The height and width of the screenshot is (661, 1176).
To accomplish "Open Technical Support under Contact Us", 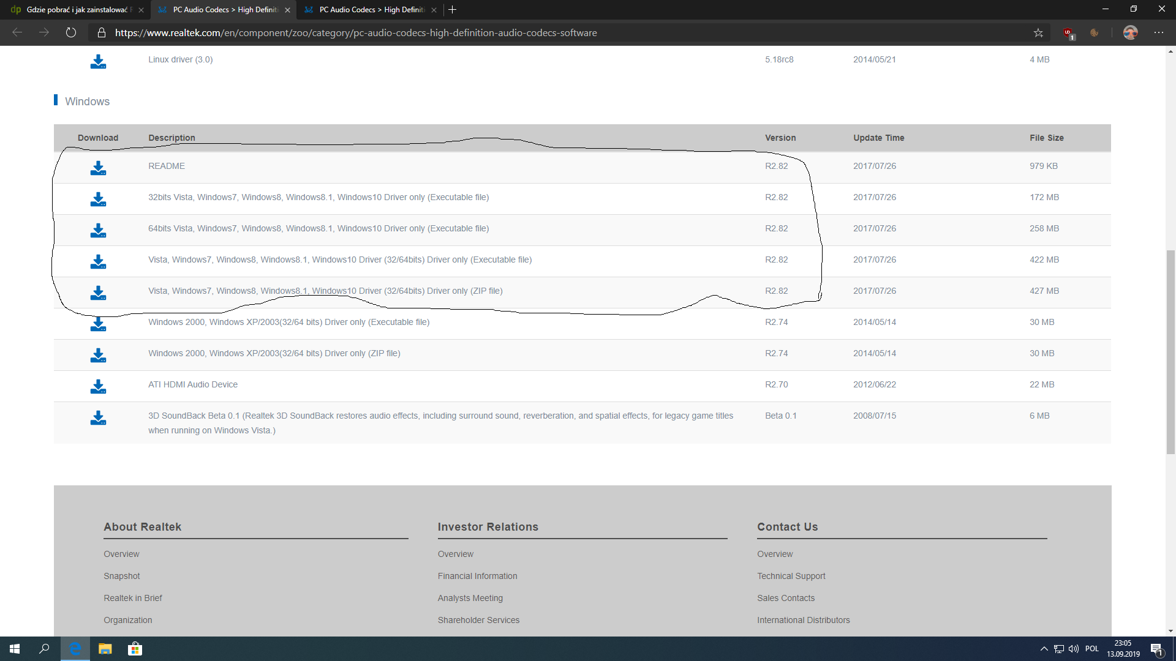I will pos(791,576).
